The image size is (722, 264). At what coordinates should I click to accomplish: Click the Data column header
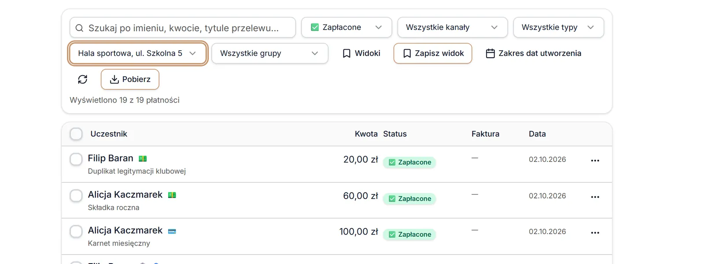click(537, 134)
